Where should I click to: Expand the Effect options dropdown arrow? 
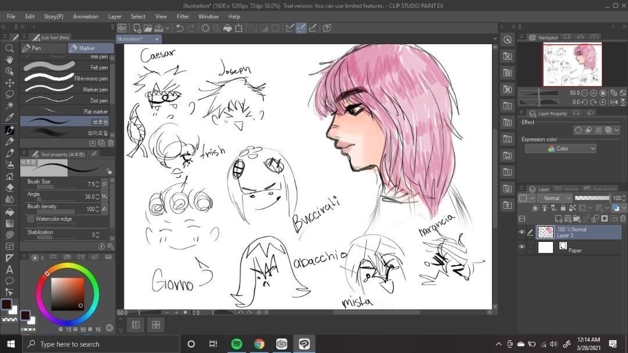[617, 130]
